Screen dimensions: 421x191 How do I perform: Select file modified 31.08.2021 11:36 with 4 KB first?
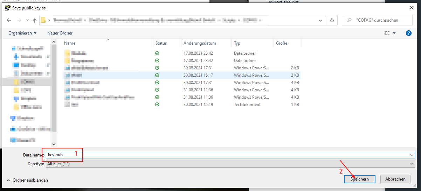181,90
